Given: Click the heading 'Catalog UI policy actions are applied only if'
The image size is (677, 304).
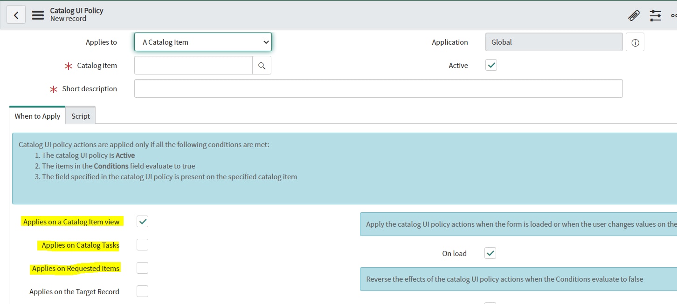Looking at the screenshot, I should click(144, 144).
